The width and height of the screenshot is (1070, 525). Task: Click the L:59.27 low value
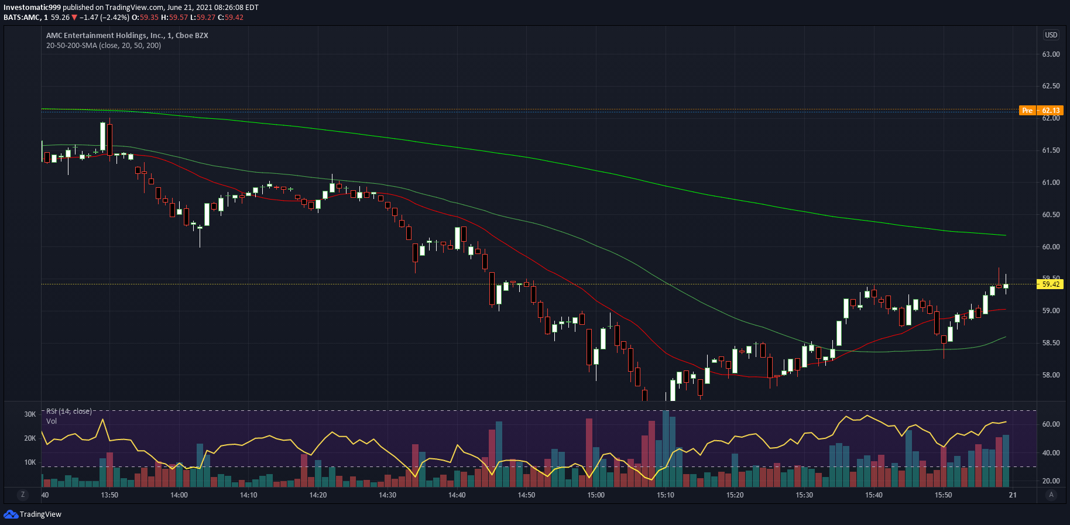(x=203, y=18)
